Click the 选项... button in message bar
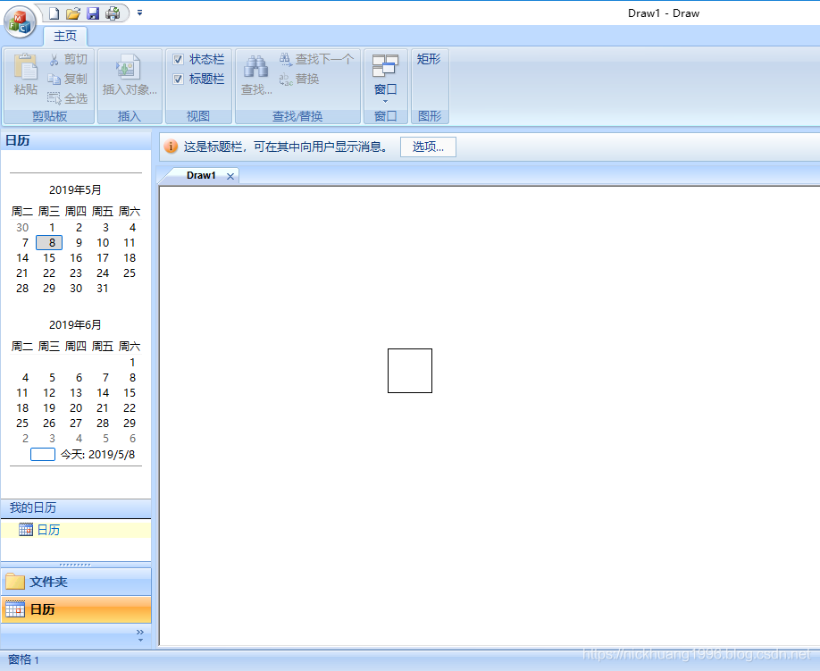The image size is (820, 671). pyautogui.click(x=428, y=147)
